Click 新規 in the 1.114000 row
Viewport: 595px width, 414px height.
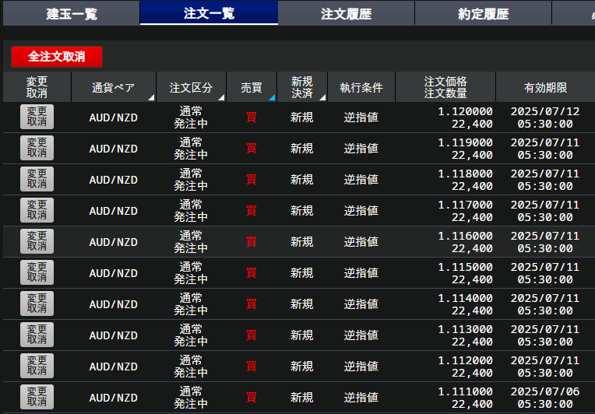coord(302,303)
